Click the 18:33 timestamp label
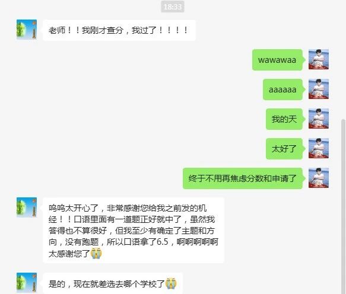 [x=173, y=7]
